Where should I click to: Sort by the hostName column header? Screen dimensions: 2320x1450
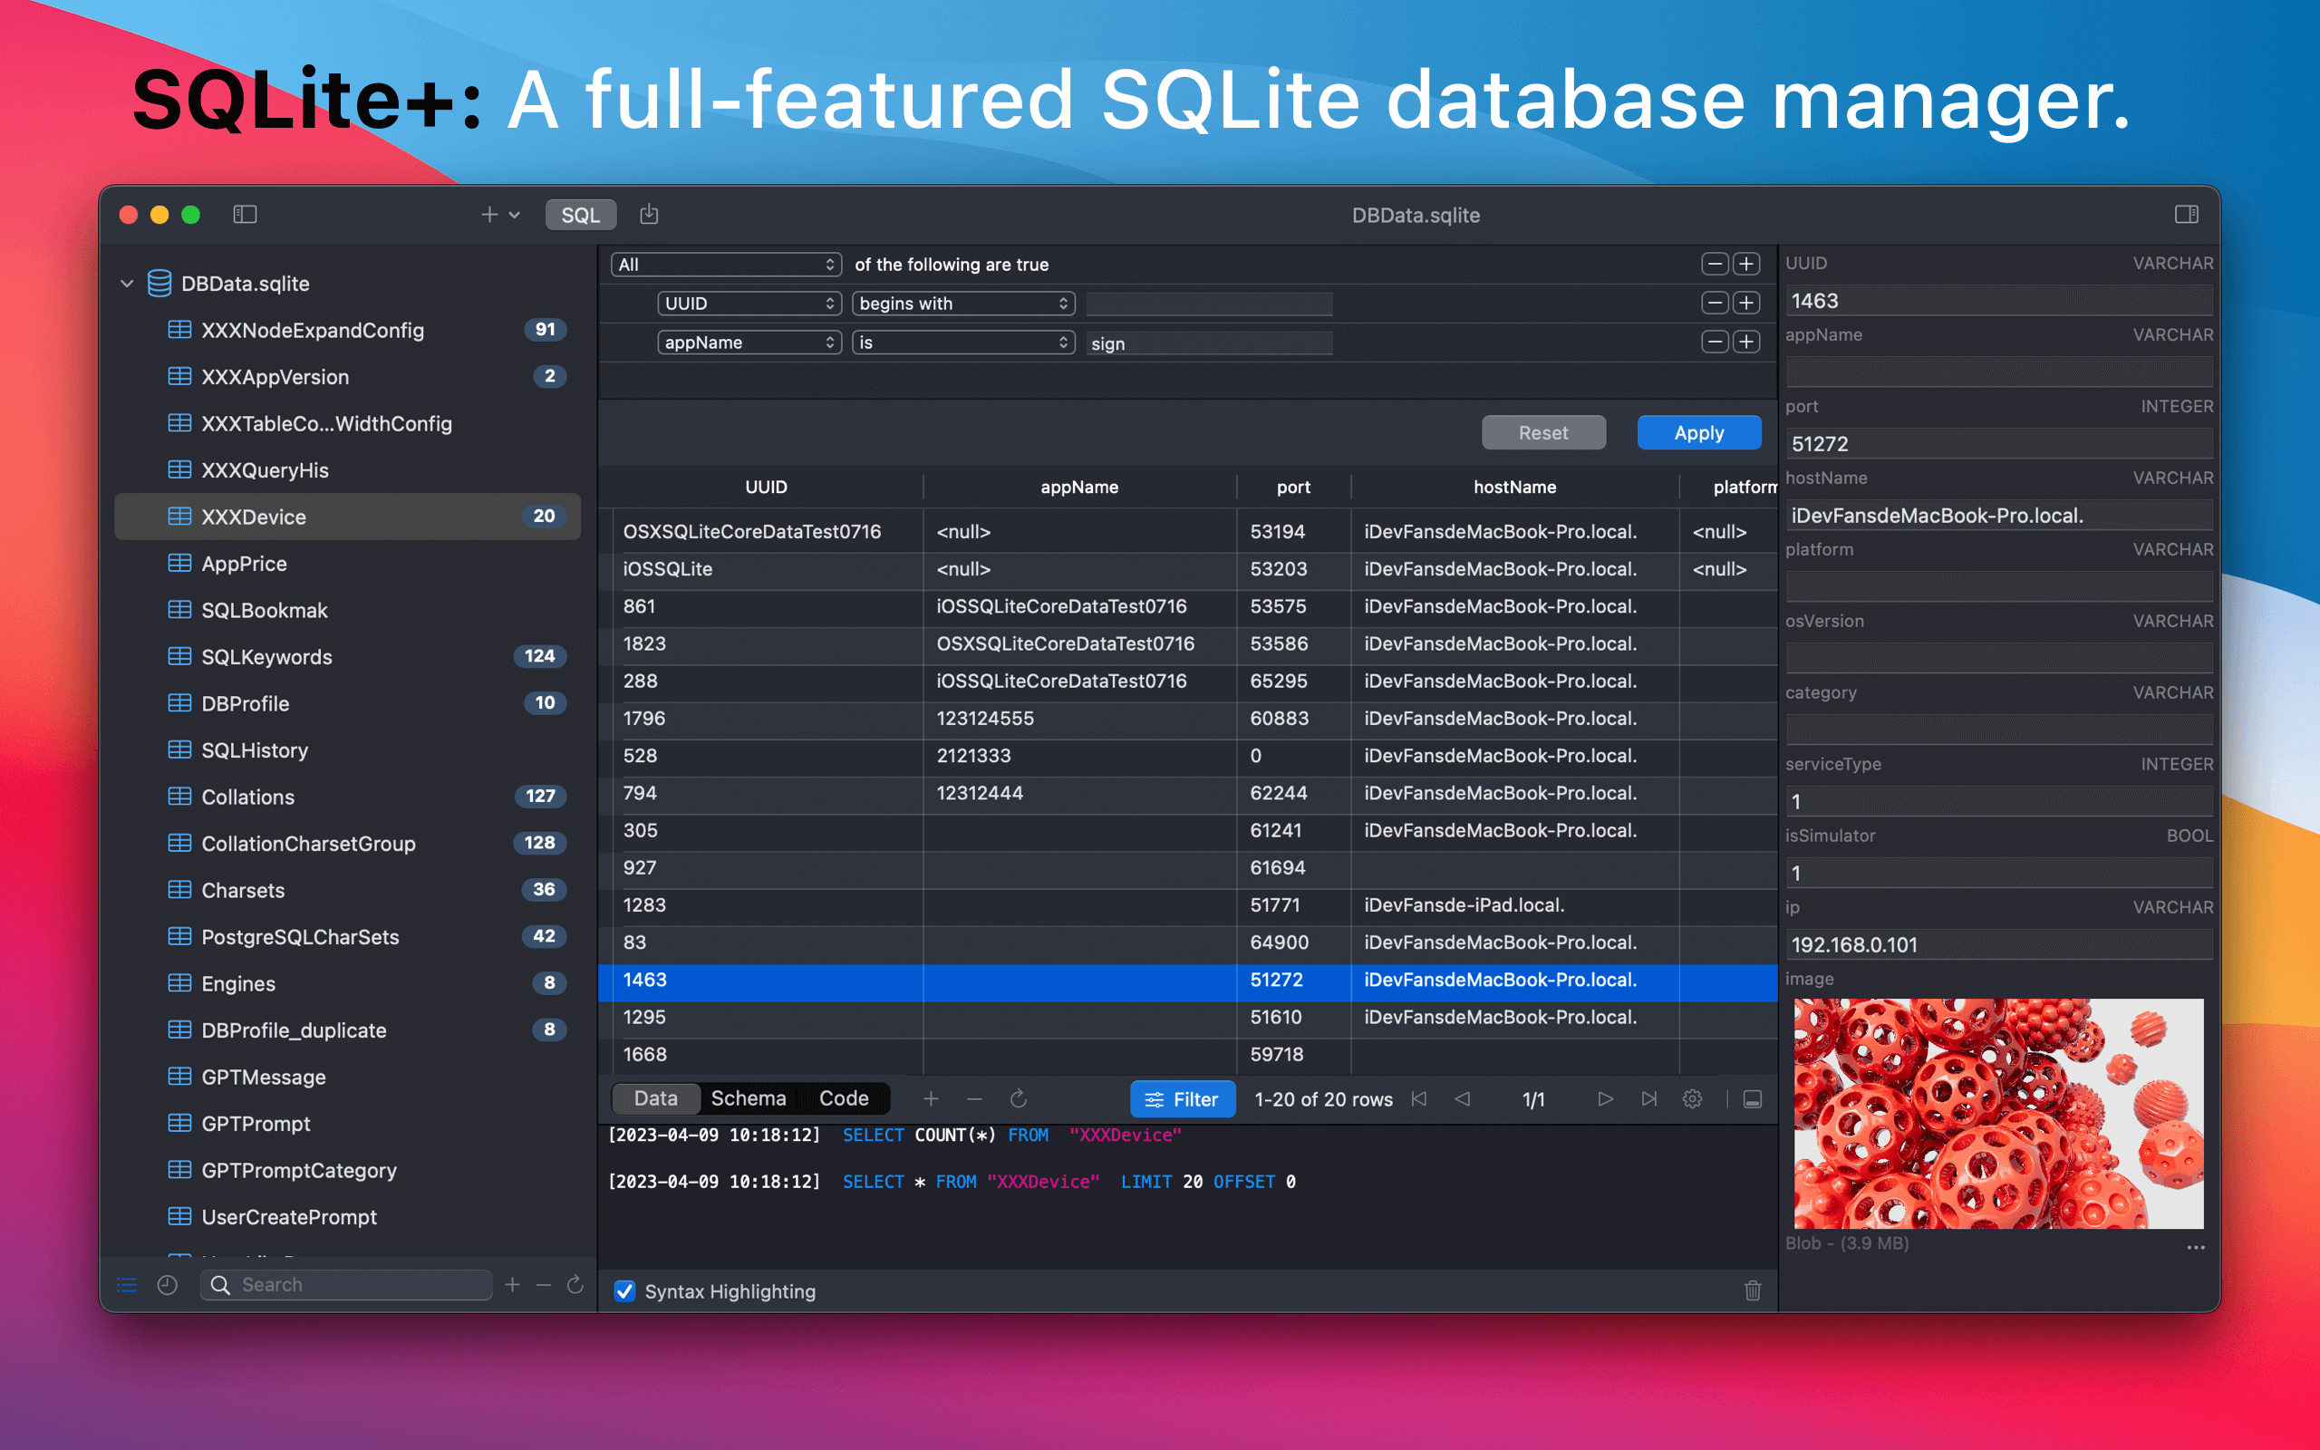pyautogui.click(x=1514, y=488)
